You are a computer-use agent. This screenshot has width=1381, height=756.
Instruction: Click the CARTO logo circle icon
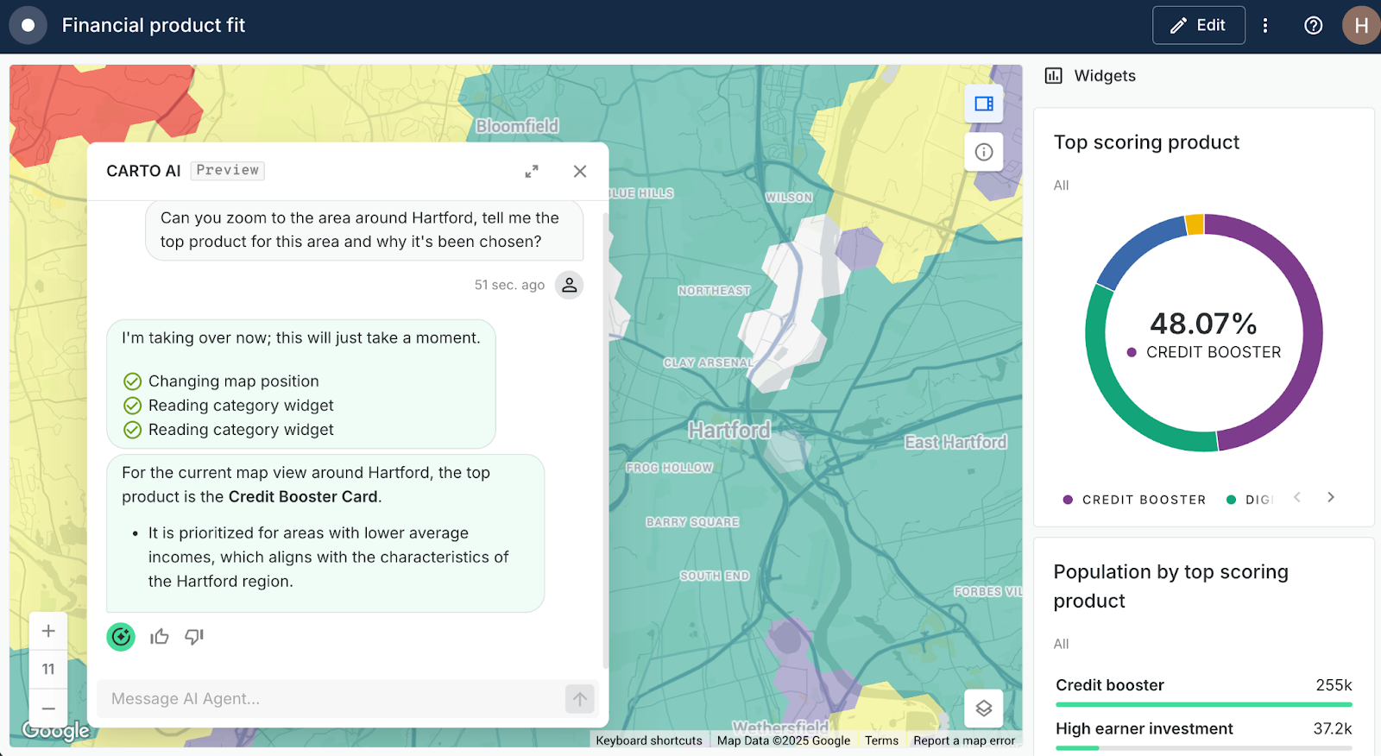28,25
